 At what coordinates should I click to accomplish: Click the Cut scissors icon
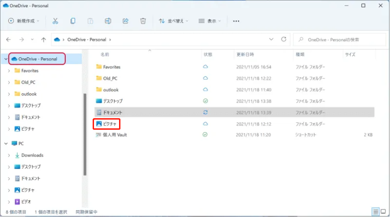[55, 21]
